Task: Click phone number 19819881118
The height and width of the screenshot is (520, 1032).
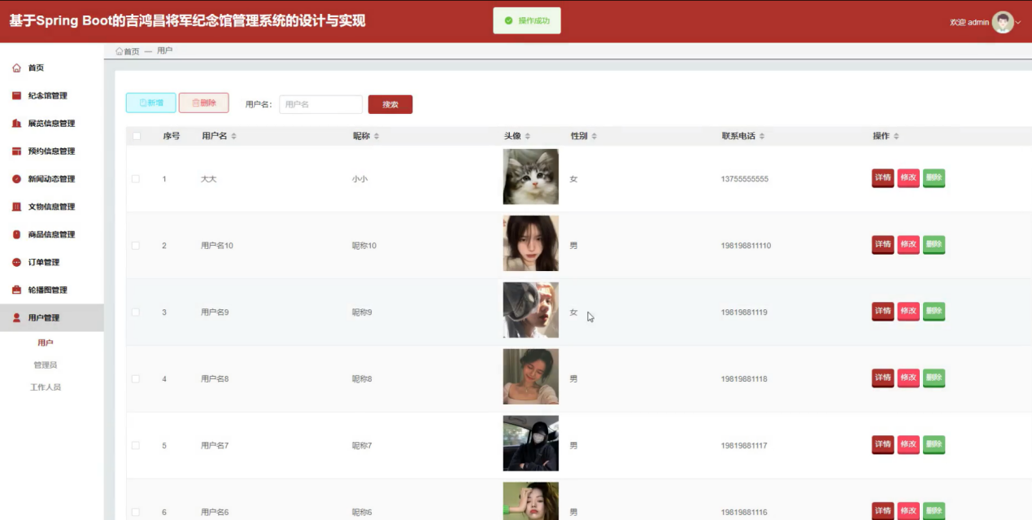Action: coord(744,379)
